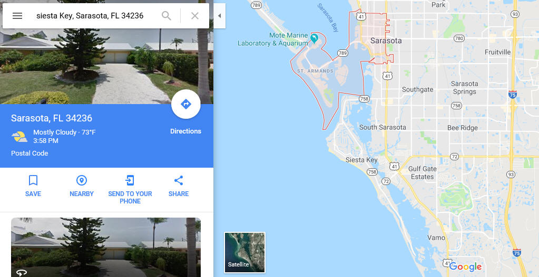Click Send to your phone icon
The image size is (539, 277).
[130, 180]
